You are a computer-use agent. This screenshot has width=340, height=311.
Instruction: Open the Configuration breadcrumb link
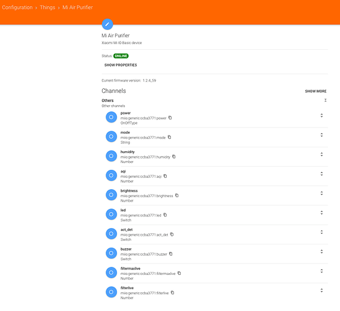(17, 7)
